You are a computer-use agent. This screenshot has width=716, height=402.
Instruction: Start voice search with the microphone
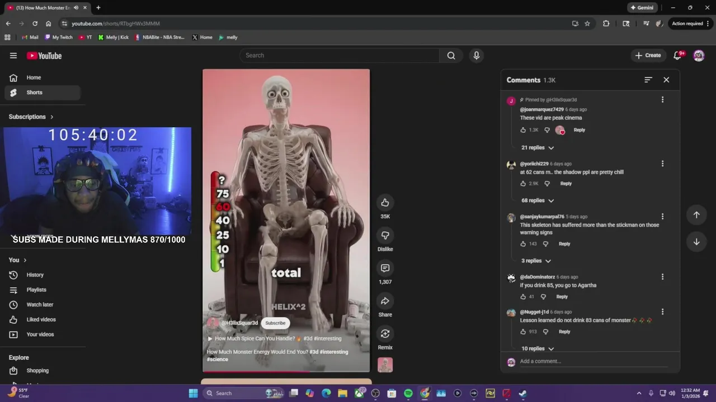[x=477, y=55]
